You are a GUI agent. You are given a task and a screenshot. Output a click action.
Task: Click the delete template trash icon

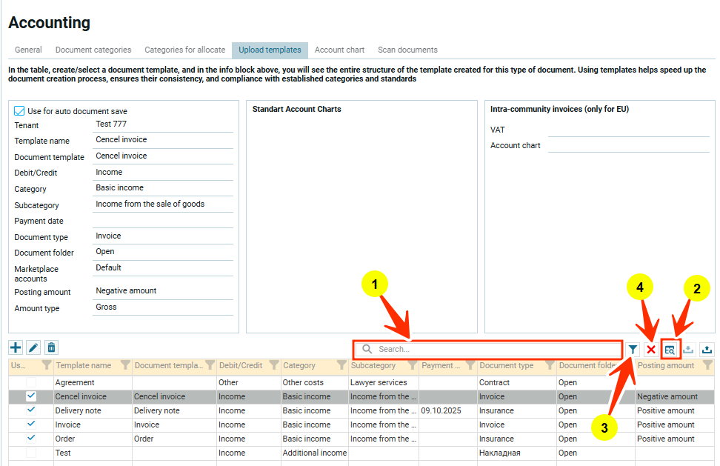tap(51, 347)
